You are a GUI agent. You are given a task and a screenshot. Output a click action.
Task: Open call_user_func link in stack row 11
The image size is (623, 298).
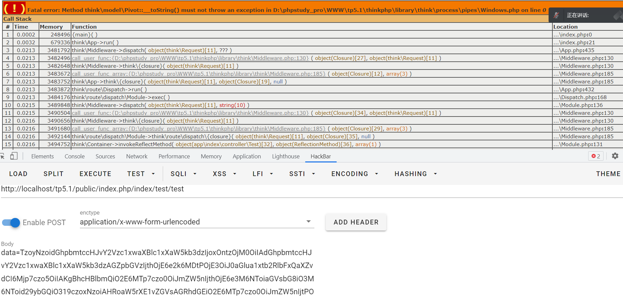[x=190, y=113]
